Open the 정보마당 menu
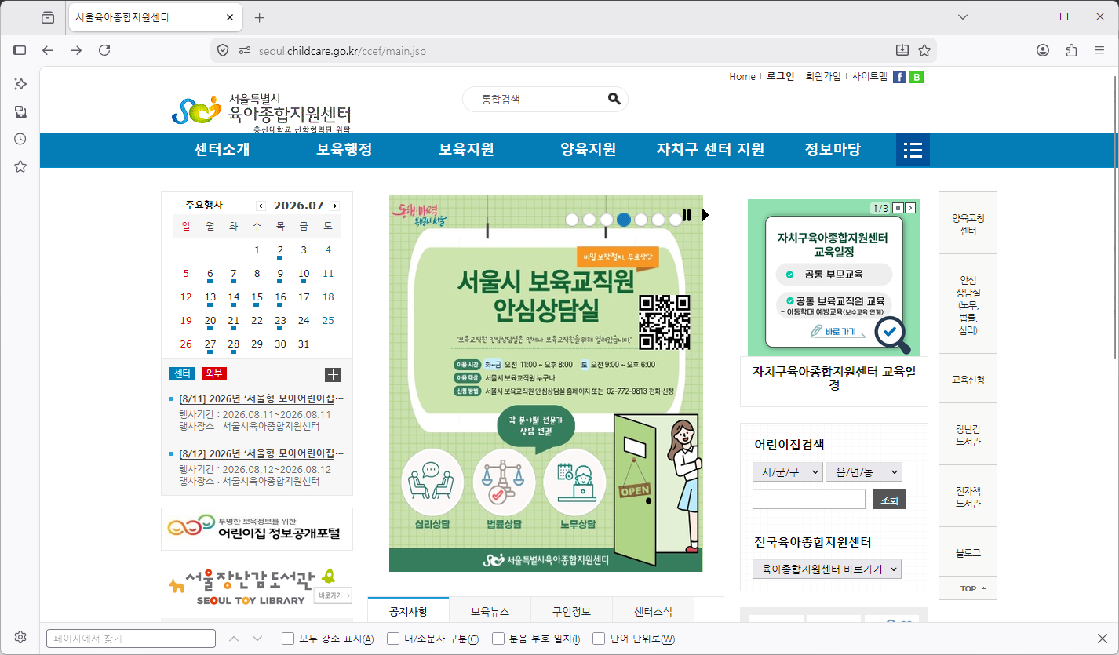Image resolution: width=1119 pixels, height=655 pixels. (x=833, y=149)
